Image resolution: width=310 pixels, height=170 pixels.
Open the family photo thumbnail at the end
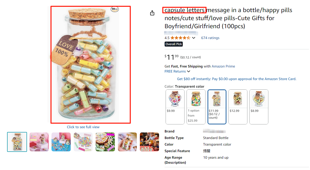[149, 142]
